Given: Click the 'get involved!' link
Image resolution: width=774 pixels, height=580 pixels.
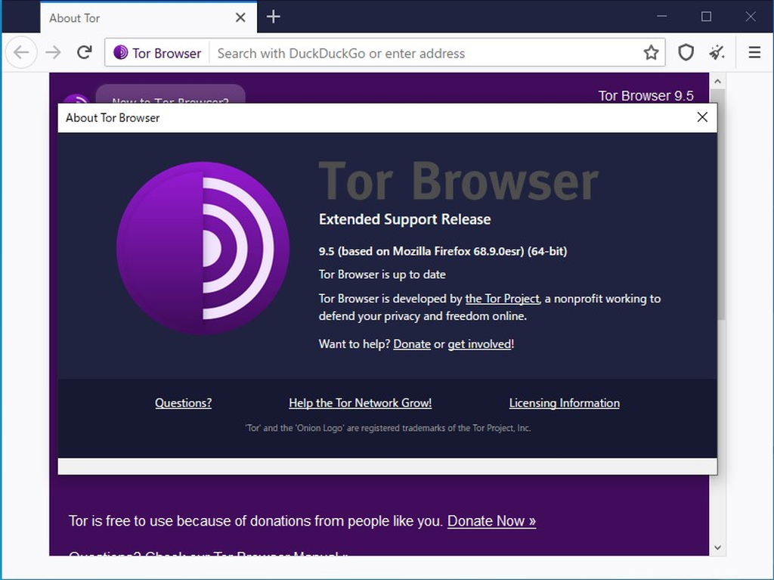Looking at the screenshot, I should tap(478, 343).
